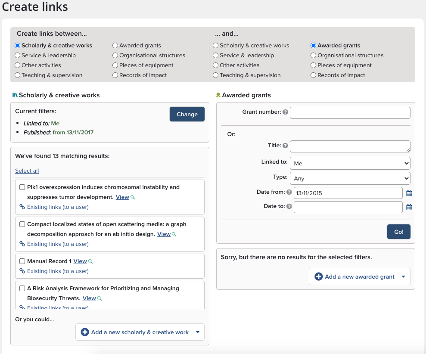Choose right-hand Records of impact radio option
The width and height of the screenshot is (426, 354).
pos(314,75)
